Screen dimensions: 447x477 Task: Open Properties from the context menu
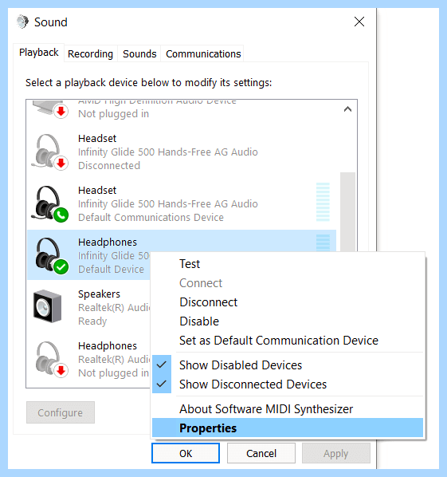[288, 428]
